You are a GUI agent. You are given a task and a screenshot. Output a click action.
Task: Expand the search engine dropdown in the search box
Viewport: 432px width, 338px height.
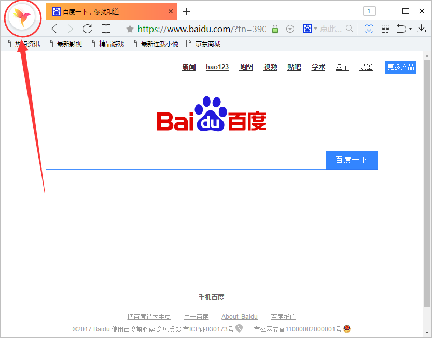coord(315,29)
